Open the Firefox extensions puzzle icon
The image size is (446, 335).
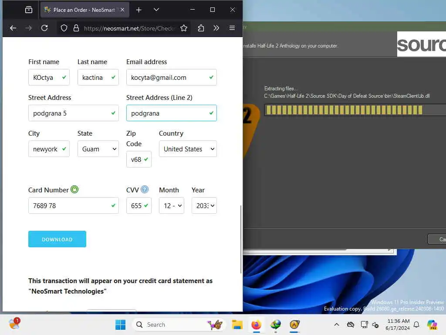[x=201, y=28]
